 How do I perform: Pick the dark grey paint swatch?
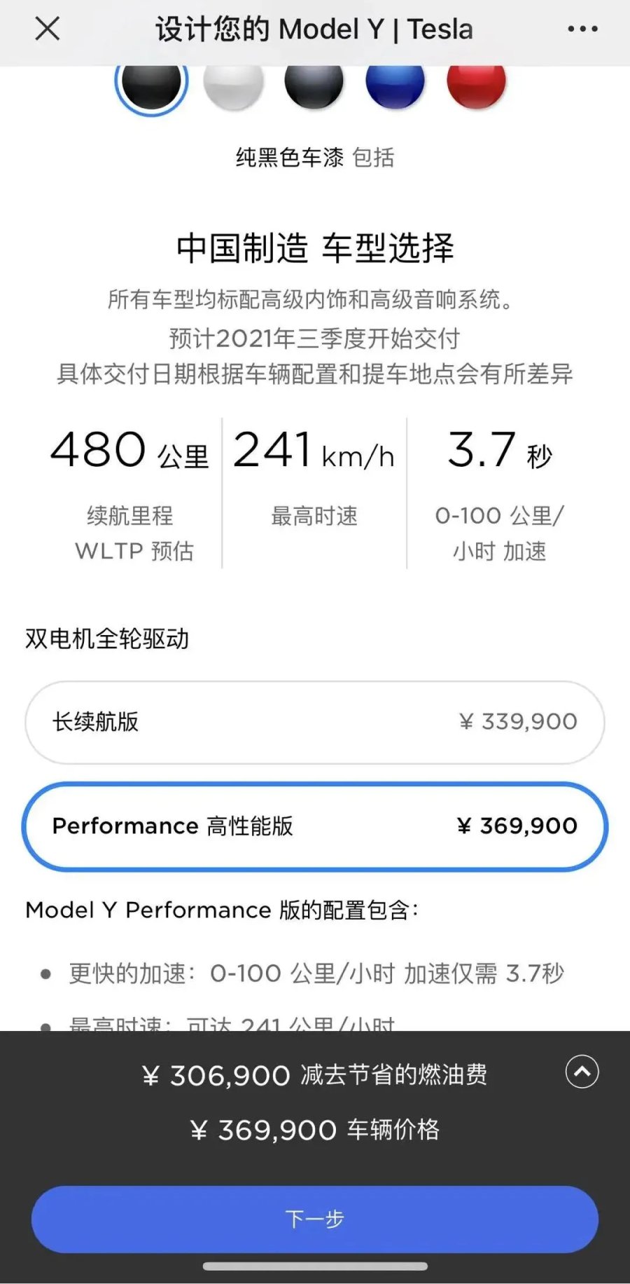point(314,83)
